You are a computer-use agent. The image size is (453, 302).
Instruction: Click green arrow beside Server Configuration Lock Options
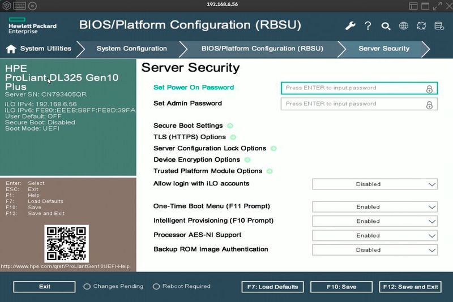(x=273, y=149)
